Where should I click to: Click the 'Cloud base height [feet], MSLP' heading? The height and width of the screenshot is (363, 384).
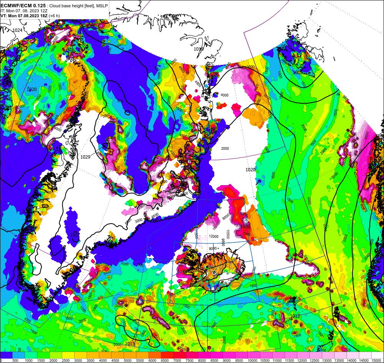78,6
